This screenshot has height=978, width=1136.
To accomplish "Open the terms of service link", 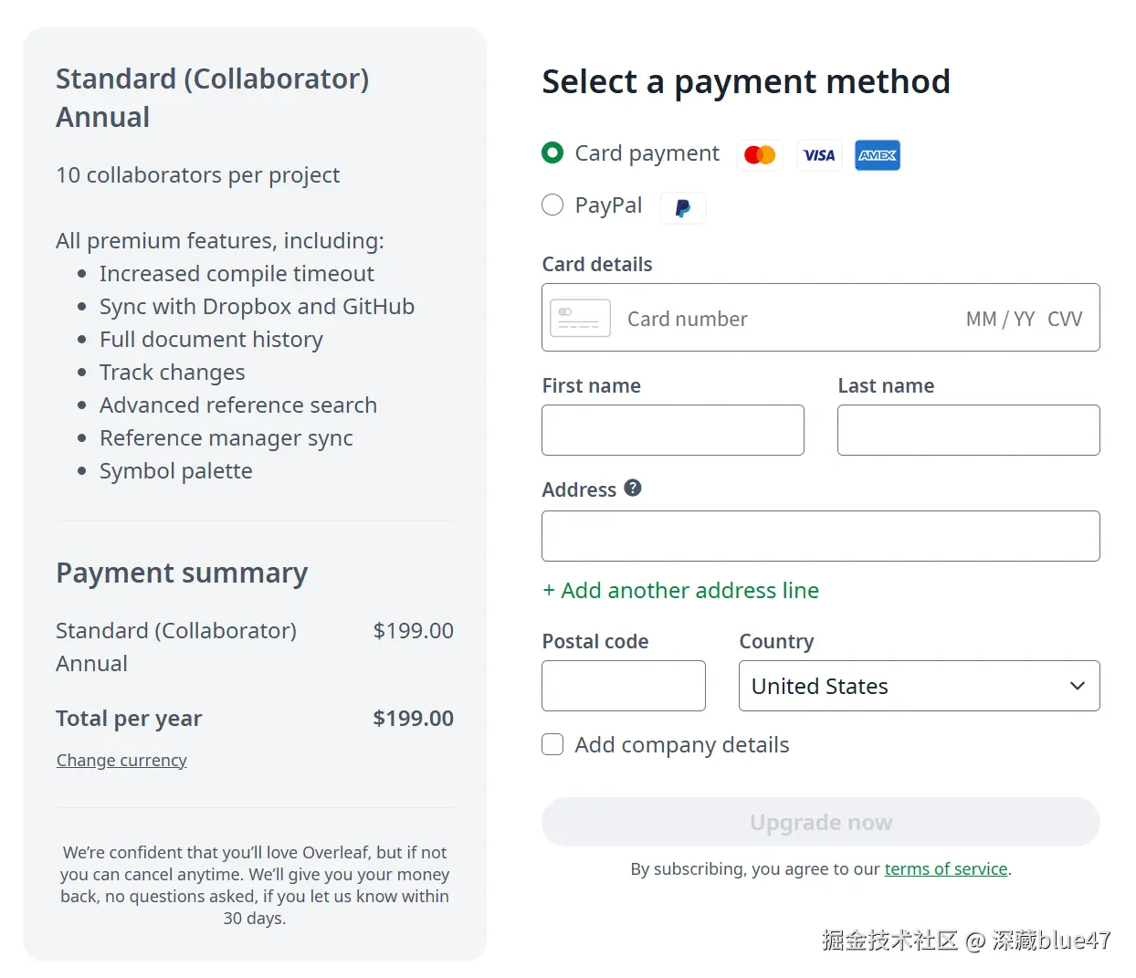I will [945, 869].
